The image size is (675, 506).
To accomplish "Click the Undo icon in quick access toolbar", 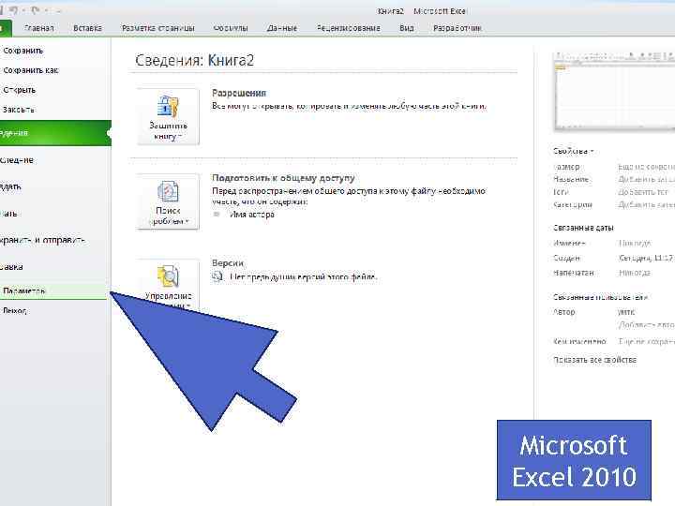I will [14, 10].
